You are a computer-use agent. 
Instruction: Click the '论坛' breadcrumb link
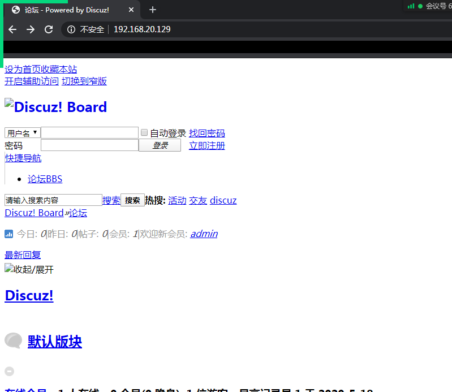(x=78, y=213)
